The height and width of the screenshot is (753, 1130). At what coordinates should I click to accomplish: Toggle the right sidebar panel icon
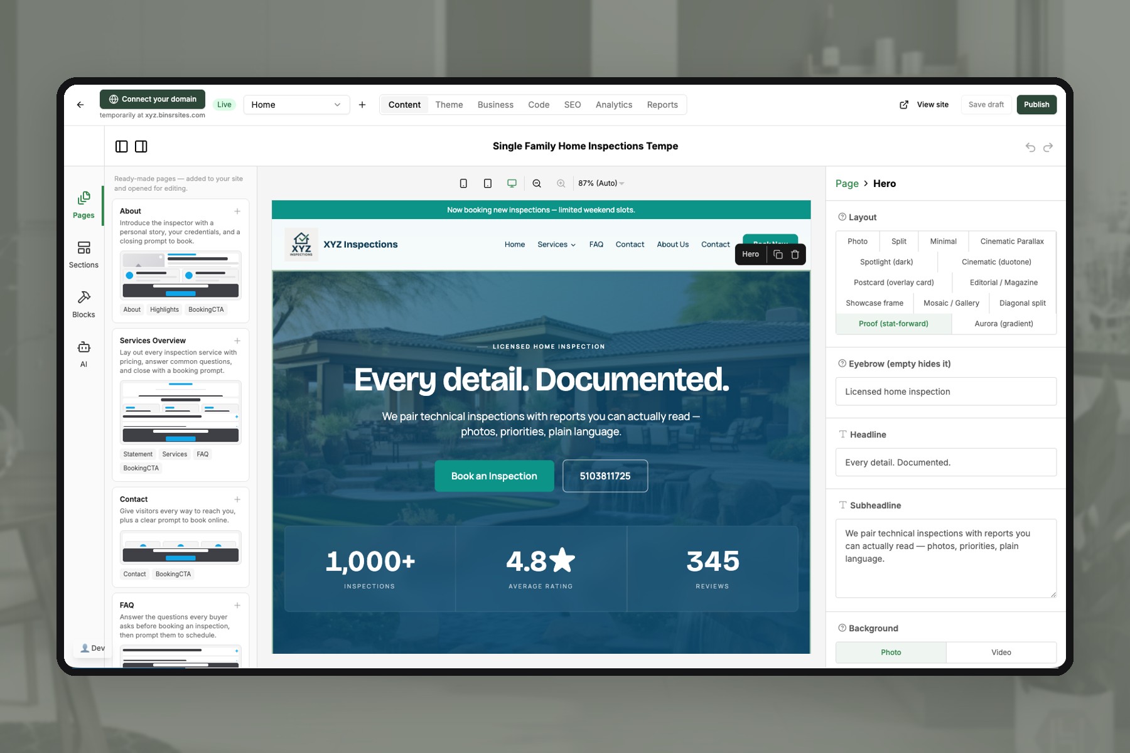(141, 146)
